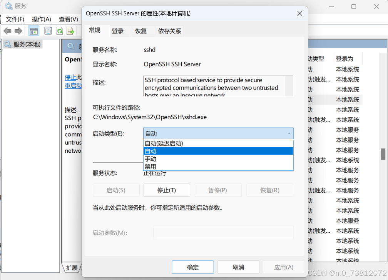Image resolution: width=388 pixels, height=280 pixels.
Task: Click the 停止 link in the Services pane
Action: 70,77
